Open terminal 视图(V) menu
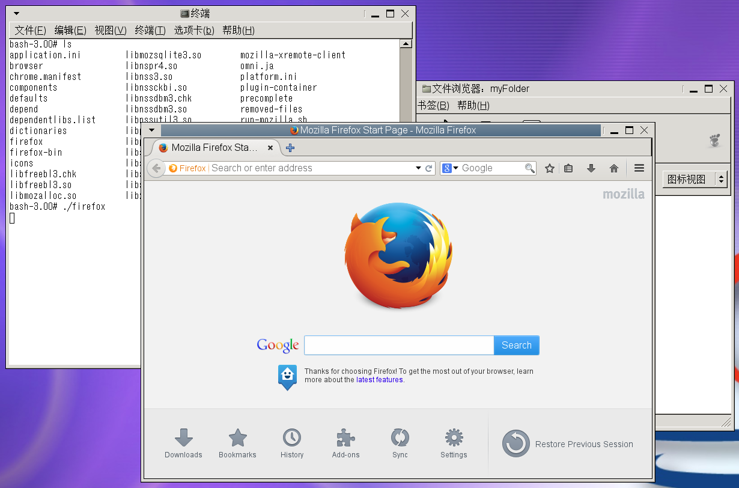739x488 pixels. click(111, 30)
